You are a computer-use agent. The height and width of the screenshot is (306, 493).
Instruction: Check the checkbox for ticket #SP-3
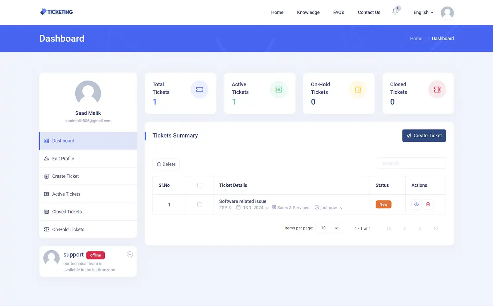pyautogui.click(x=200, y=205)
